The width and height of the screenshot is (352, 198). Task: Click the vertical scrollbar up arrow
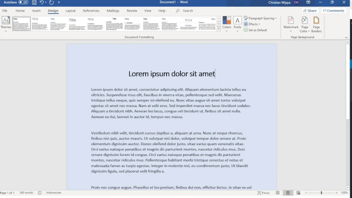347,42
